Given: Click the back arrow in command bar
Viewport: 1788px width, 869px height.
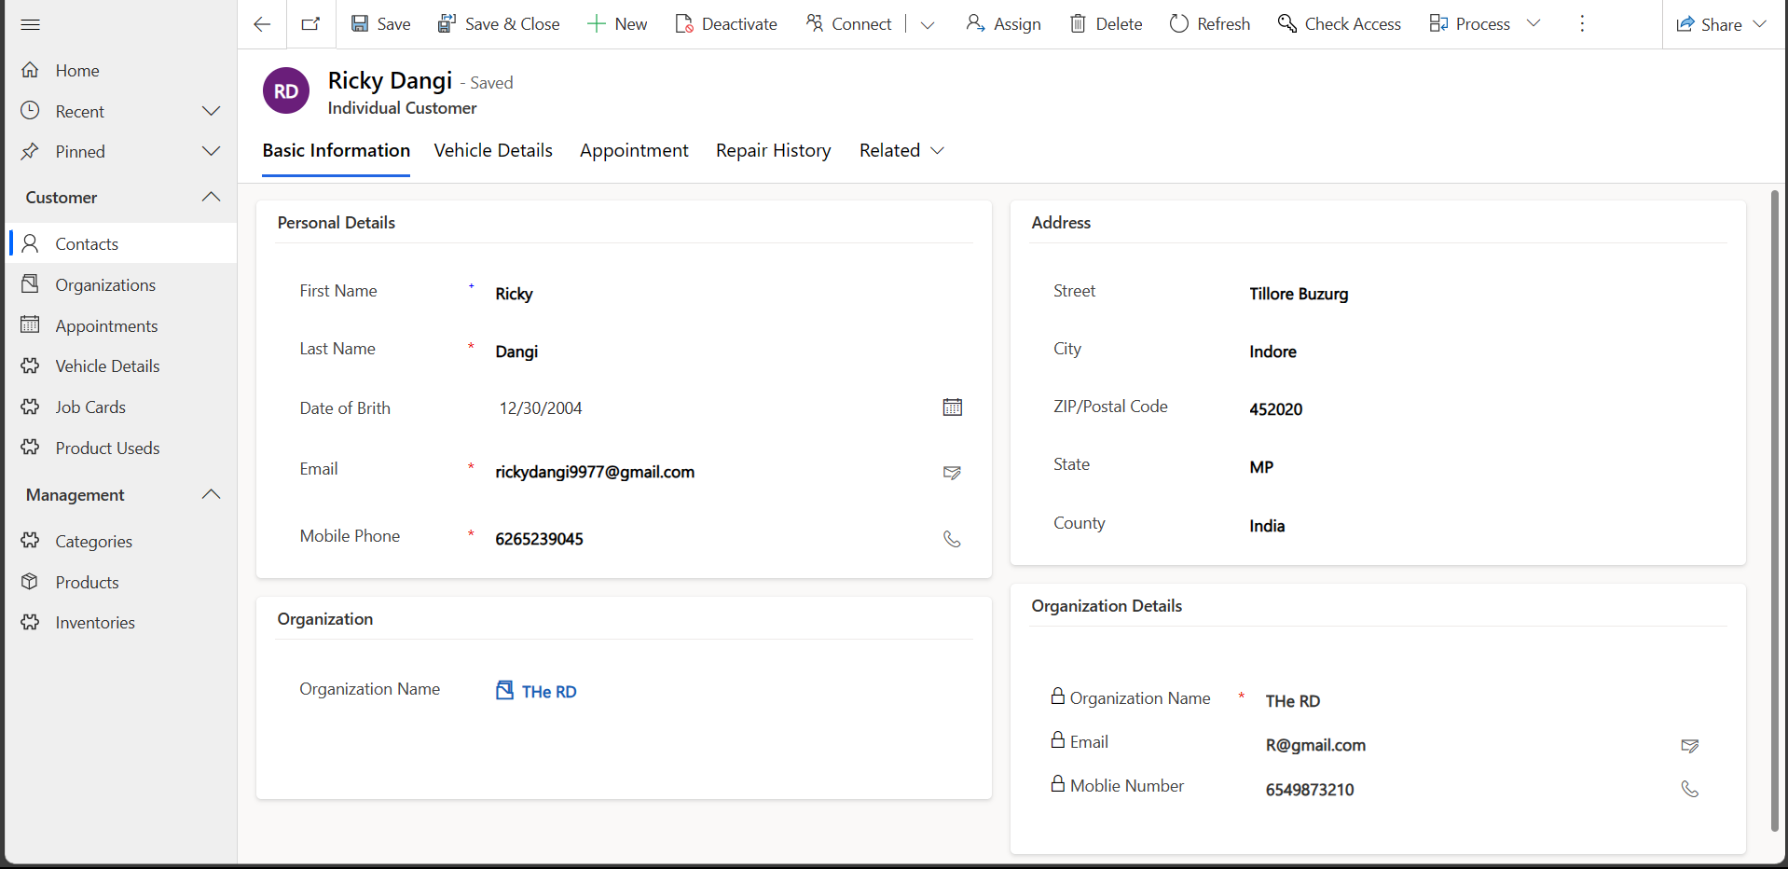Looking at the screenshot, I should (262, 24).
